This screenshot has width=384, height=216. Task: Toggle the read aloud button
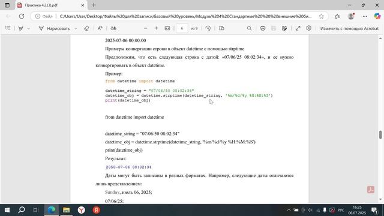click(100, 28)
